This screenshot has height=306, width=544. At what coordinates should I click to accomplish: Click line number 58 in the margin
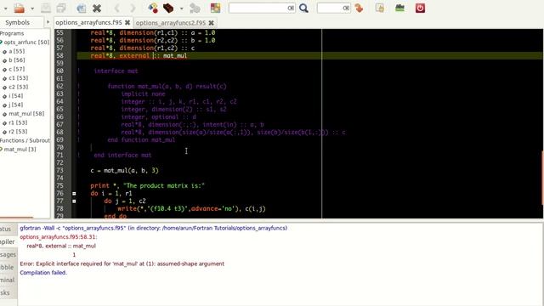(60, 55)
